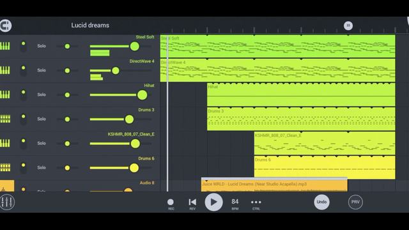Select the Audio 8 track waveform icon
The width and height of the screenshot is (409, 230).
click(7, 186)
